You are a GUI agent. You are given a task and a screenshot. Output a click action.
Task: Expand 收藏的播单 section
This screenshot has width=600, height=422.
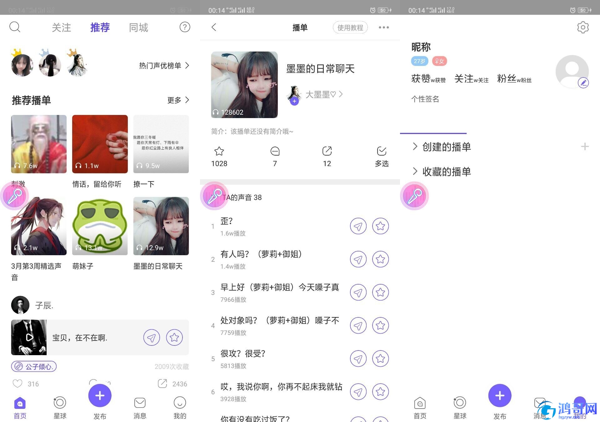[442, 171]
